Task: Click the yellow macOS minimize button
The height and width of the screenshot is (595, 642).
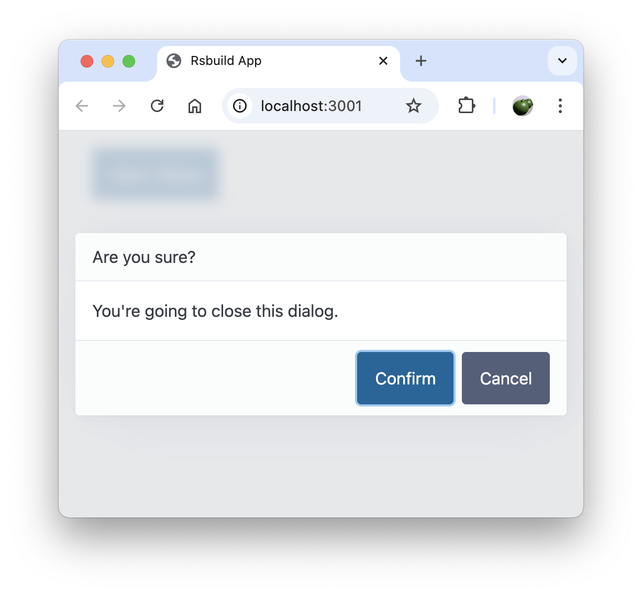Action: [x=108, y=61]
